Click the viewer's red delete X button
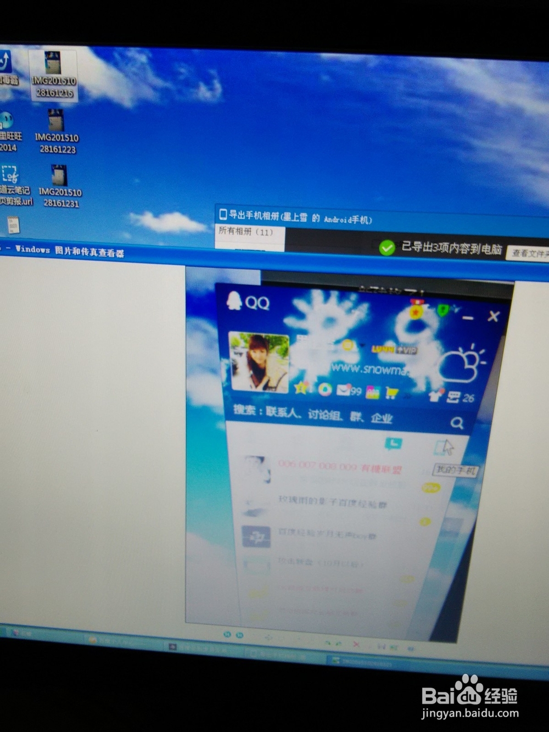Viewport: 549px width, 732px height. 356,644
